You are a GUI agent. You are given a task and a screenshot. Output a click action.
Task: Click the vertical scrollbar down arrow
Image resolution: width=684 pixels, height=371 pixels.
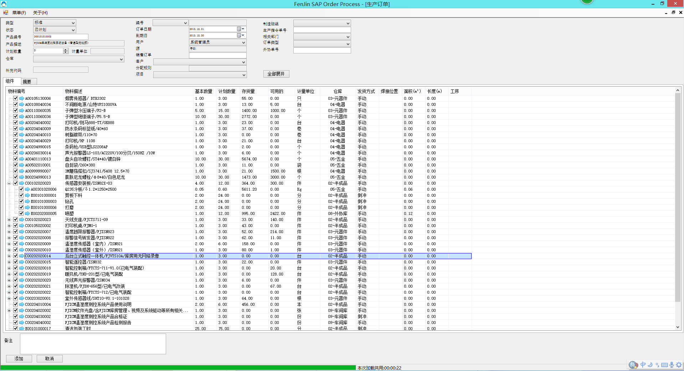click(678, 327)
